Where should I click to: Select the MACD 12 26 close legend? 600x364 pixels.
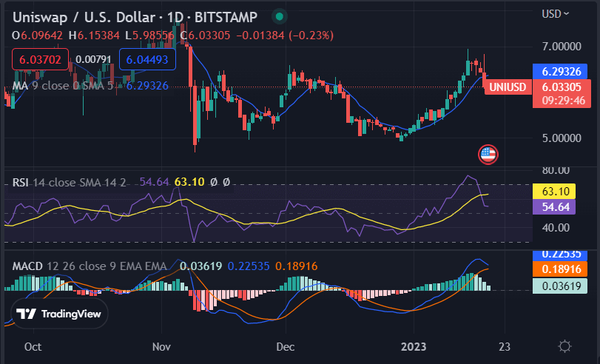point(90,266)
